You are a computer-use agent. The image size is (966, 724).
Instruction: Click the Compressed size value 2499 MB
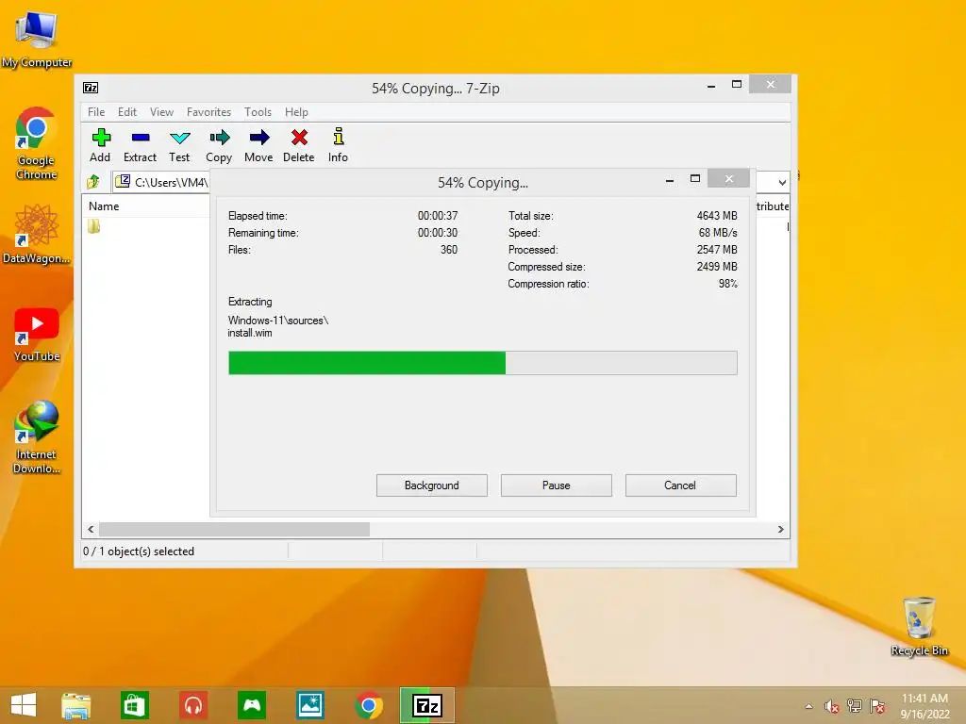pos(717,267)
